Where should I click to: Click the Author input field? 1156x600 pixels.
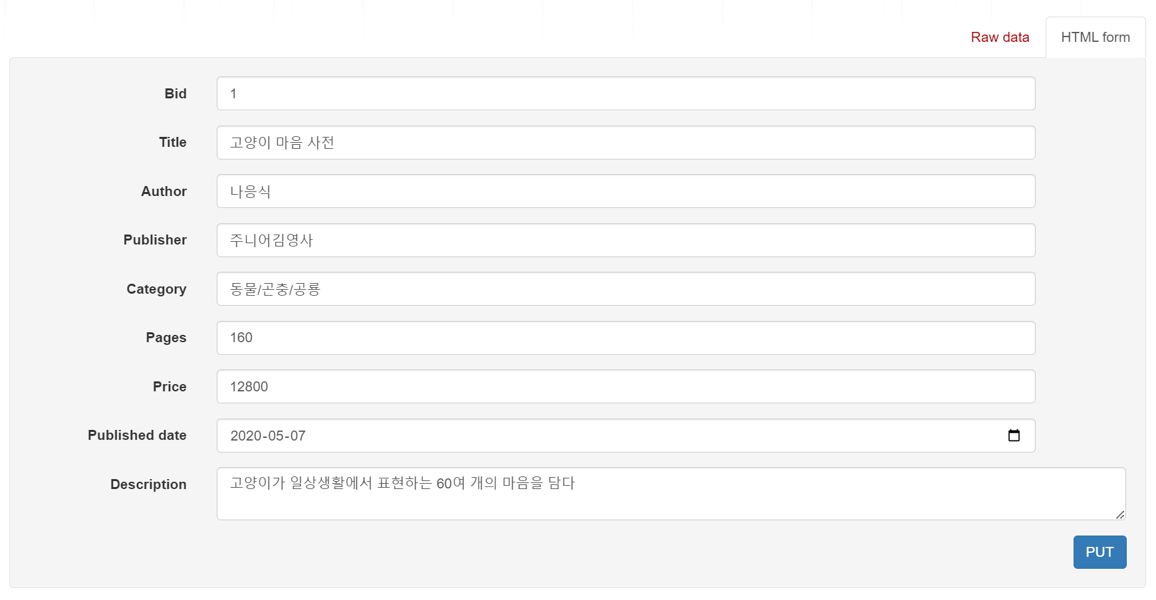626,191
